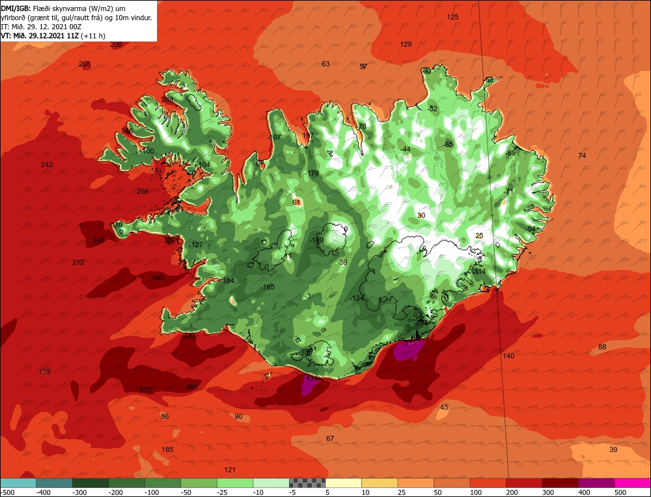Click the 185 value in the lower left
The image size is (651, 497).
coord(167,450)
